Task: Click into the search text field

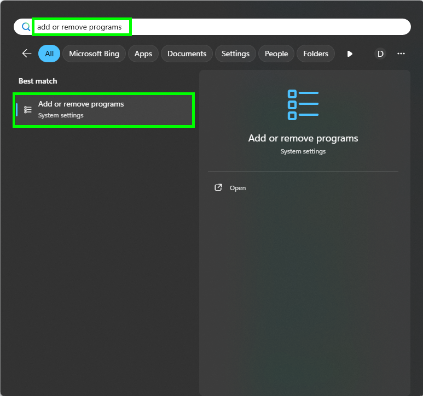Action: click(219, 27)
